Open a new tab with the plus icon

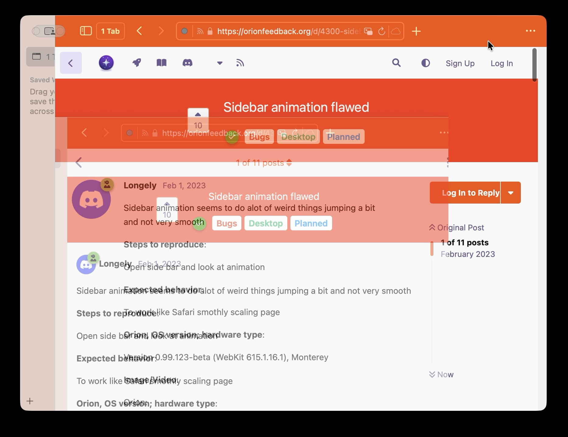[416, 31]
